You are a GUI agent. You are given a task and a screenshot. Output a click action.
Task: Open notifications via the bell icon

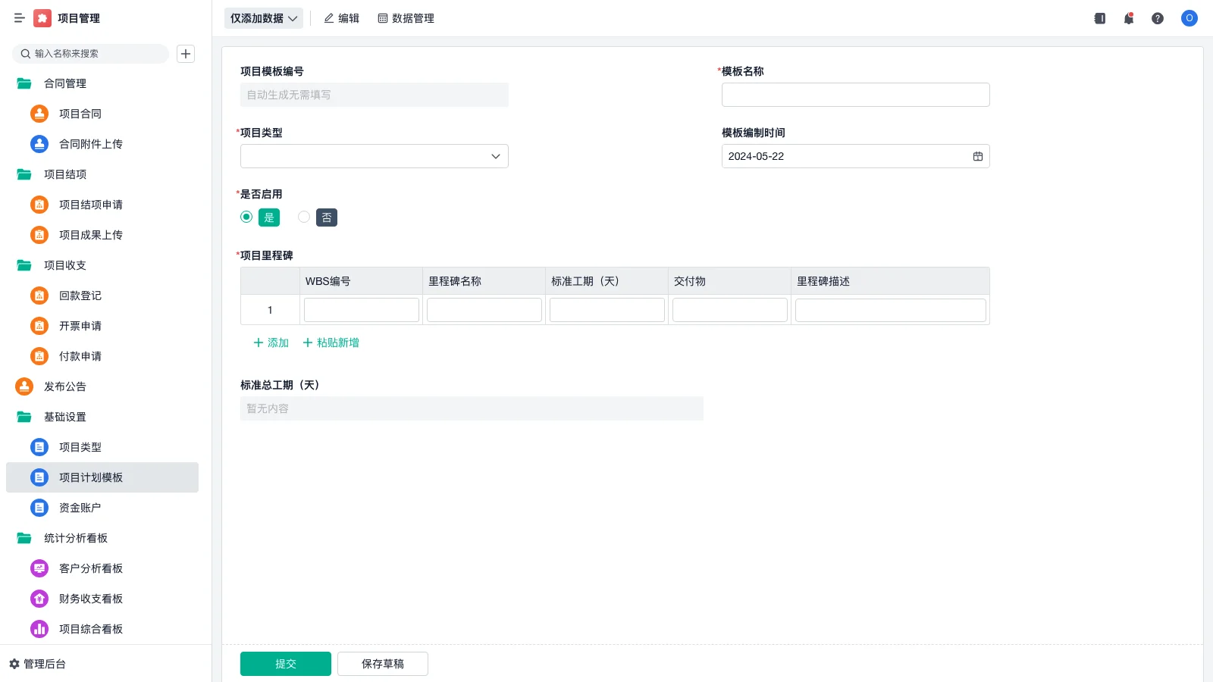tap(1128, 18)
